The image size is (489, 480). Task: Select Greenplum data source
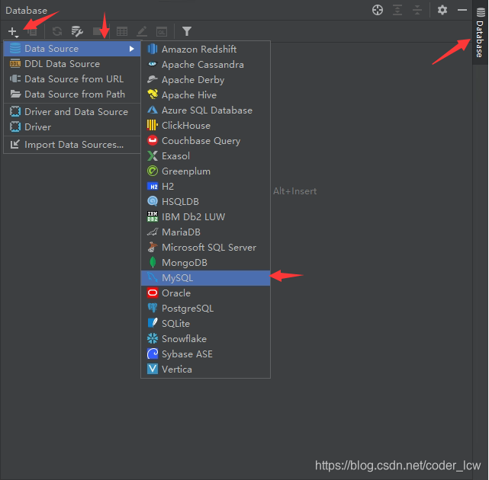click(205, 171)
